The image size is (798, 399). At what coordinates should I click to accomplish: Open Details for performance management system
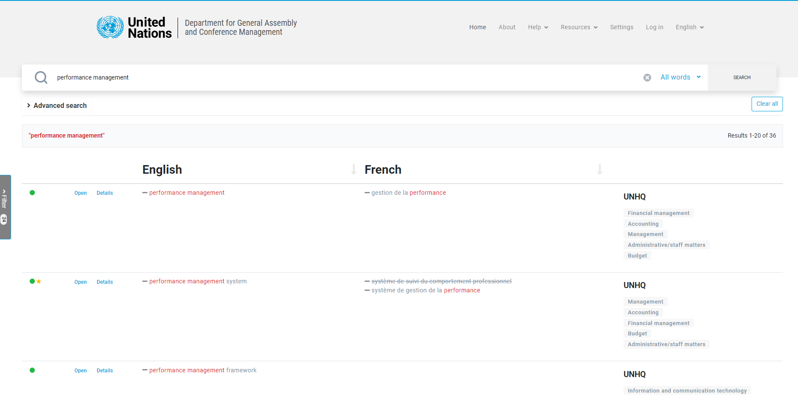pyautogui.click(x=104, y=282)
